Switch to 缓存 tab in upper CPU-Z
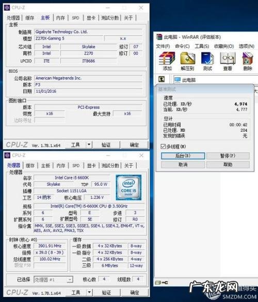Screen dimensions: 258x302 pos(30,18)
